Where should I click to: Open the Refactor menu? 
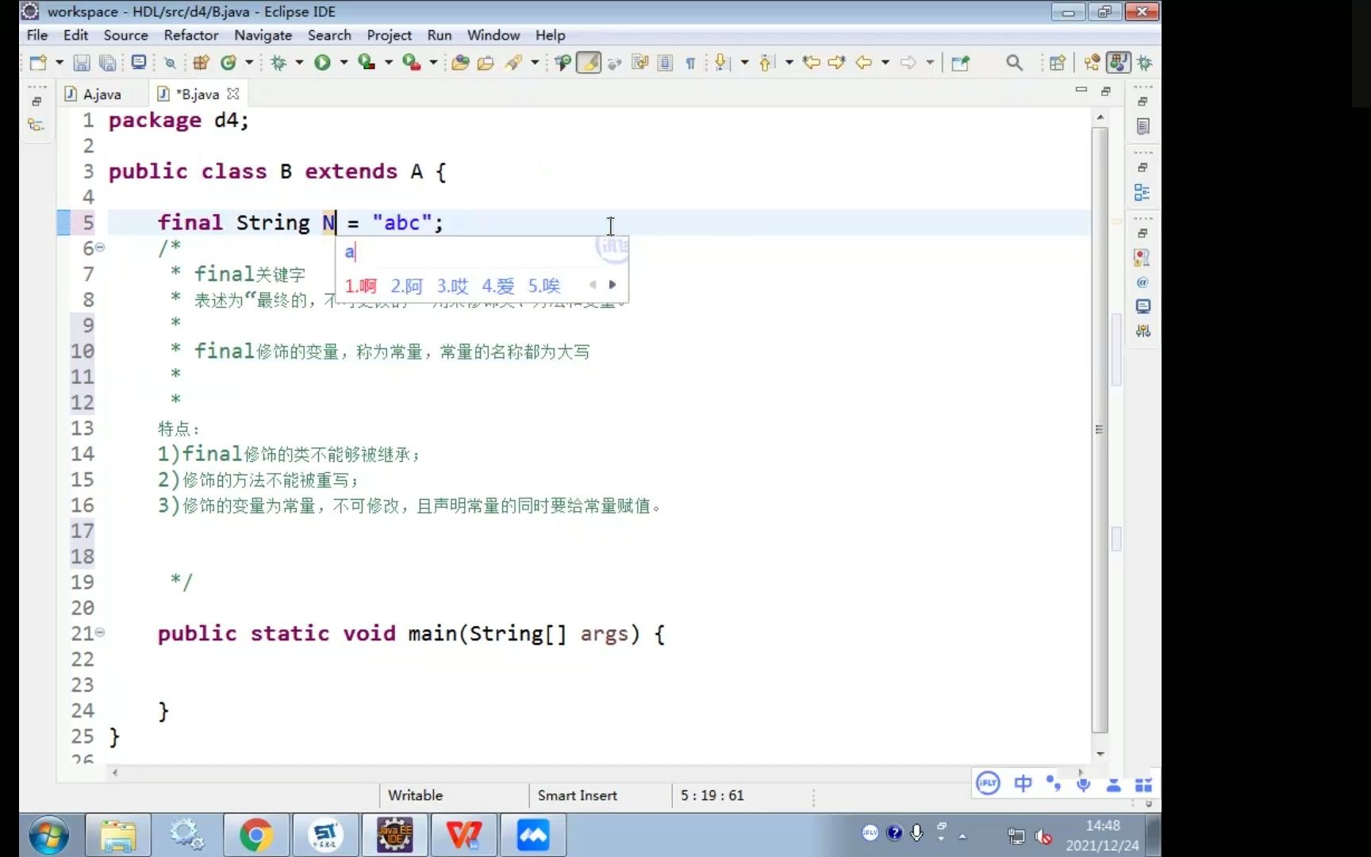pos(190,35)
